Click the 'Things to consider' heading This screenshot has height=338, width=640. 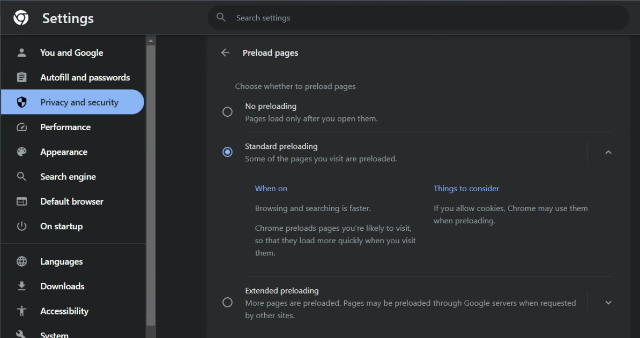466,189
